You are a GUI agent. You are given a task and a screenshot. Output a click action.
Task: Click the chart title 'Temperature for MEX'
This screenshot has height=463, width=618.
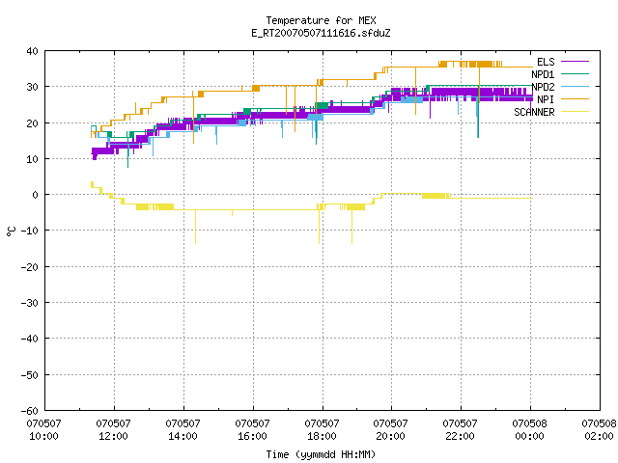tap(321, 20)
